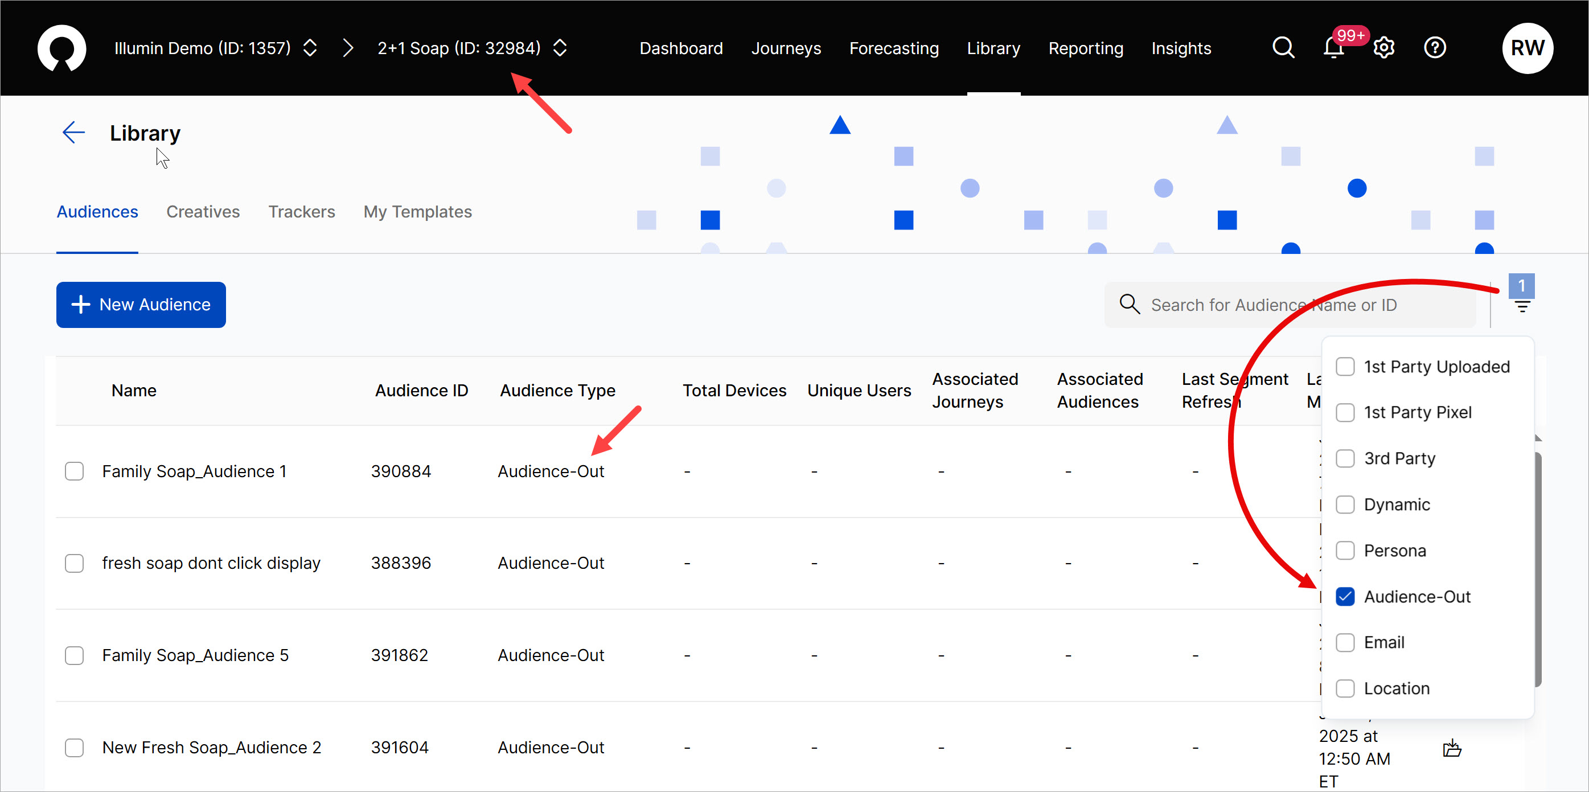Select the Family Soap_Audience 1 row checkbox
The height and width of the screenshot is (792, 1589).
point(74,471)
